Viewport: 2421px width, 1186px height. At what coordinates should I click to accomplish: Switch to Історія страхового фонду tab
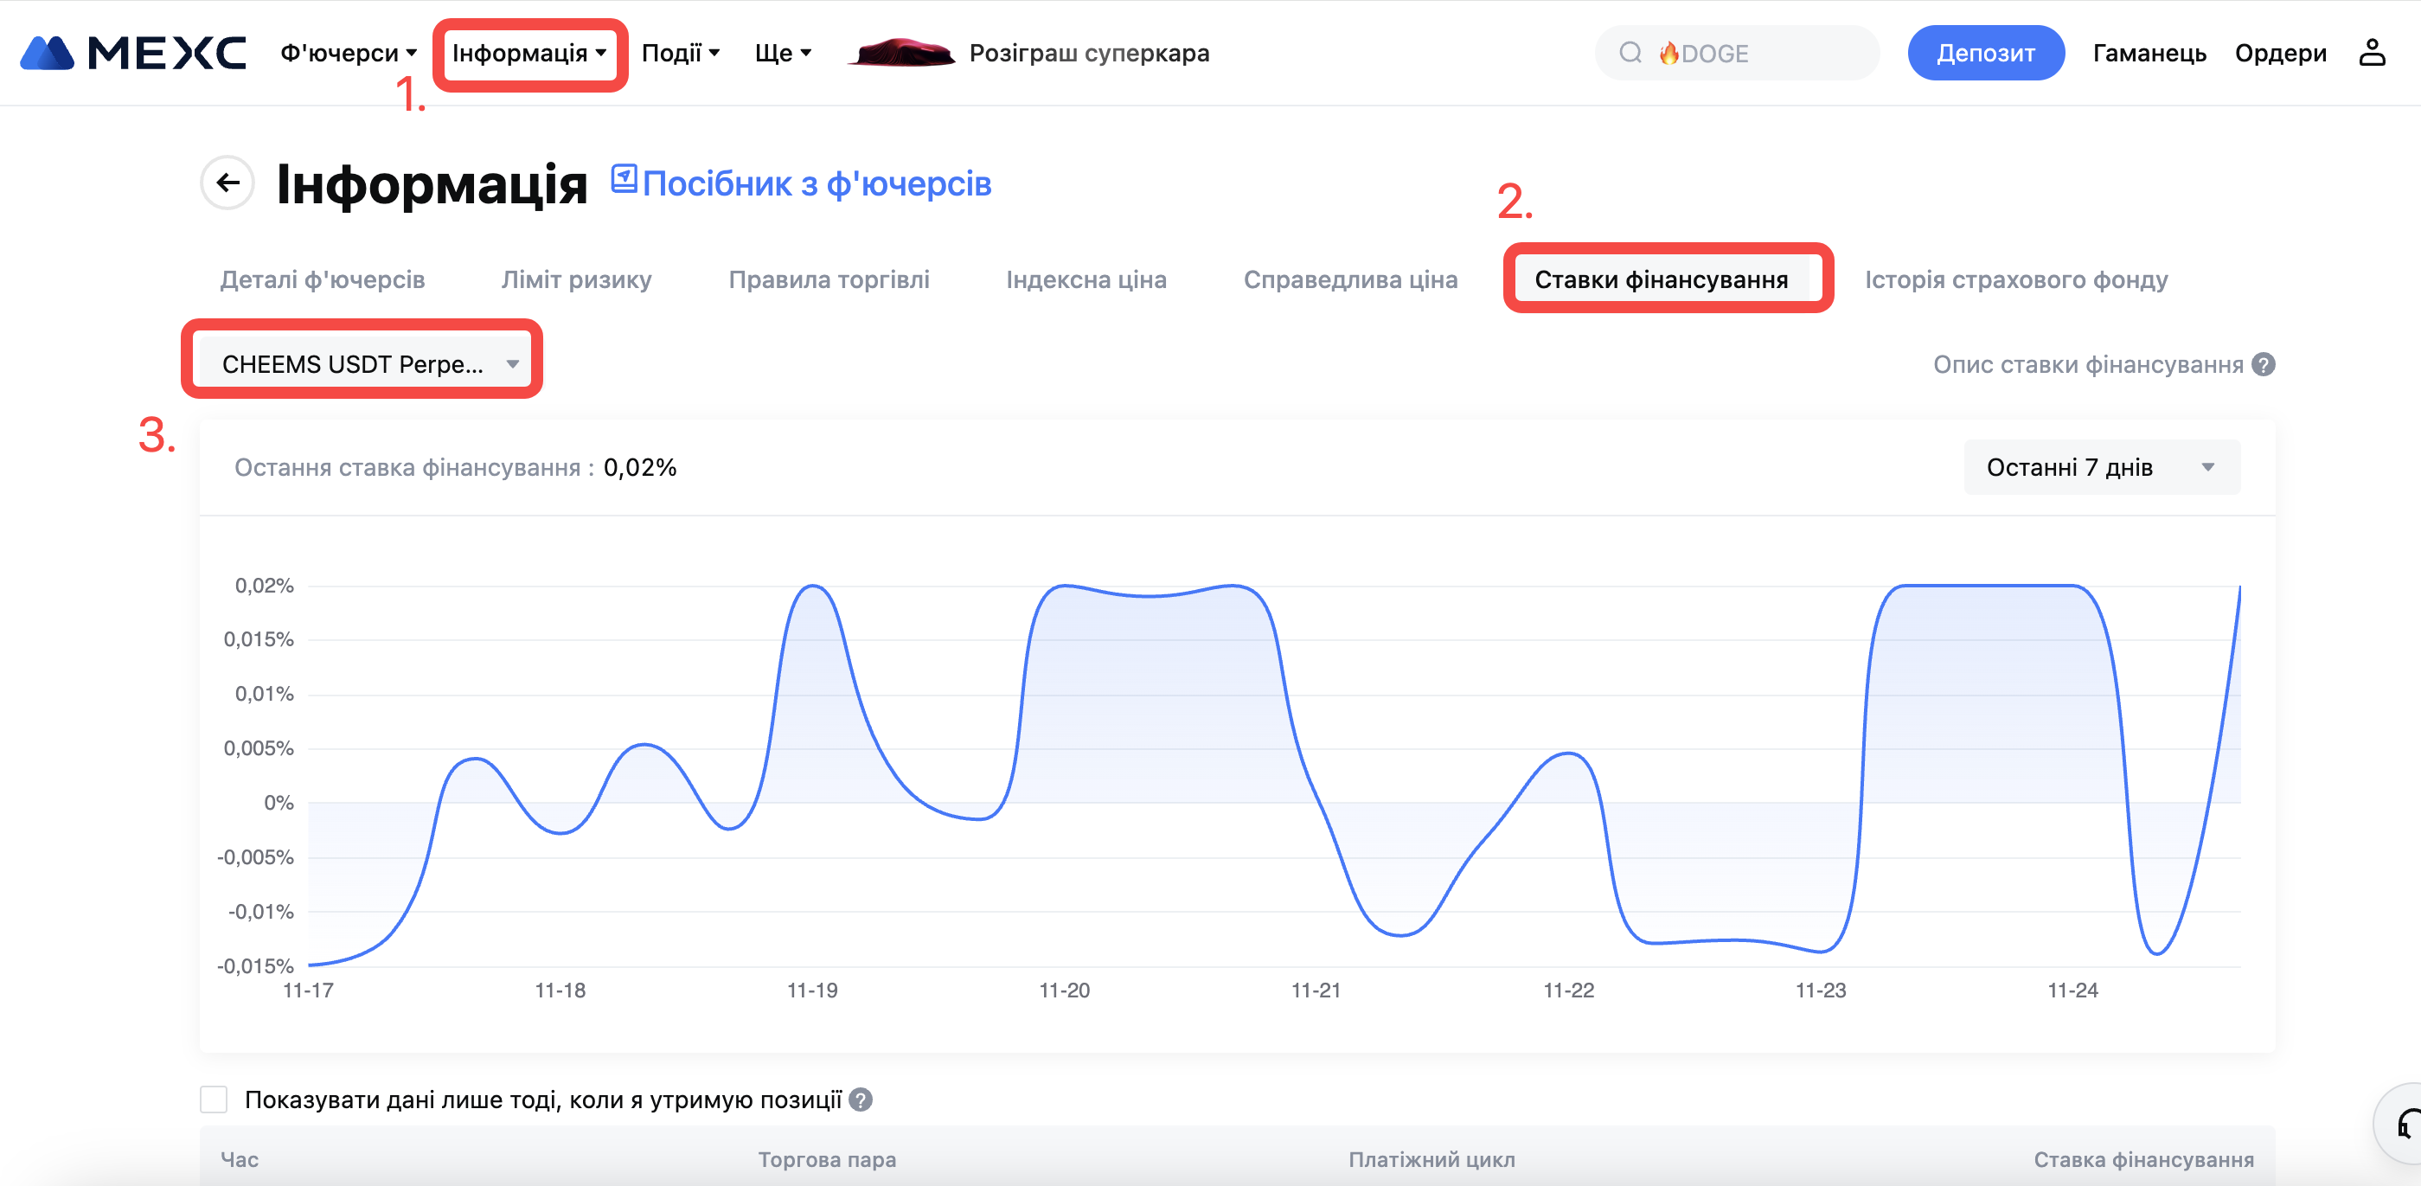[x=2015, y=280]
